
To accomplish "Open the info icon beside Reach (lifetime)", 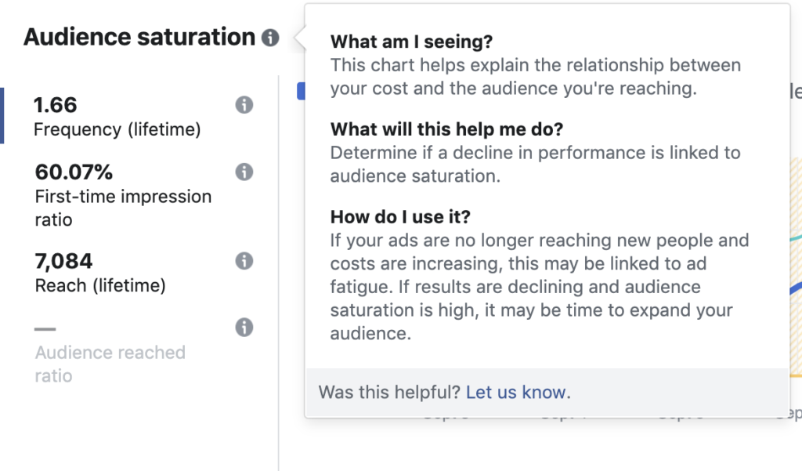I will point(243,262).
